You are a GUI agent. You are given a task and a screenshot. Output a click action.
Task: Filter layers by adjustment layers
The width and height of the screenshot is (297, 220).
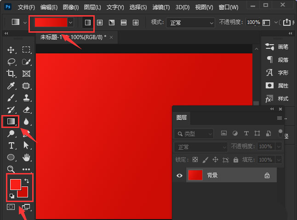235,133
